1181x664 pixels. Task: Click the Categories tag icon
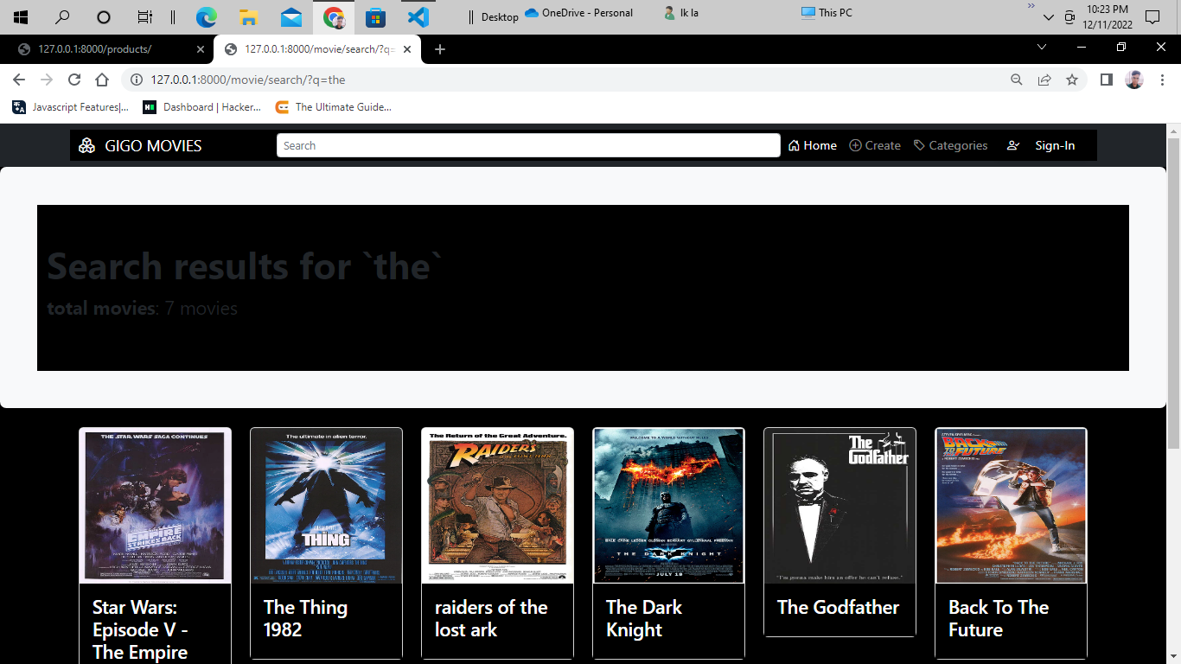pos(919,145)
